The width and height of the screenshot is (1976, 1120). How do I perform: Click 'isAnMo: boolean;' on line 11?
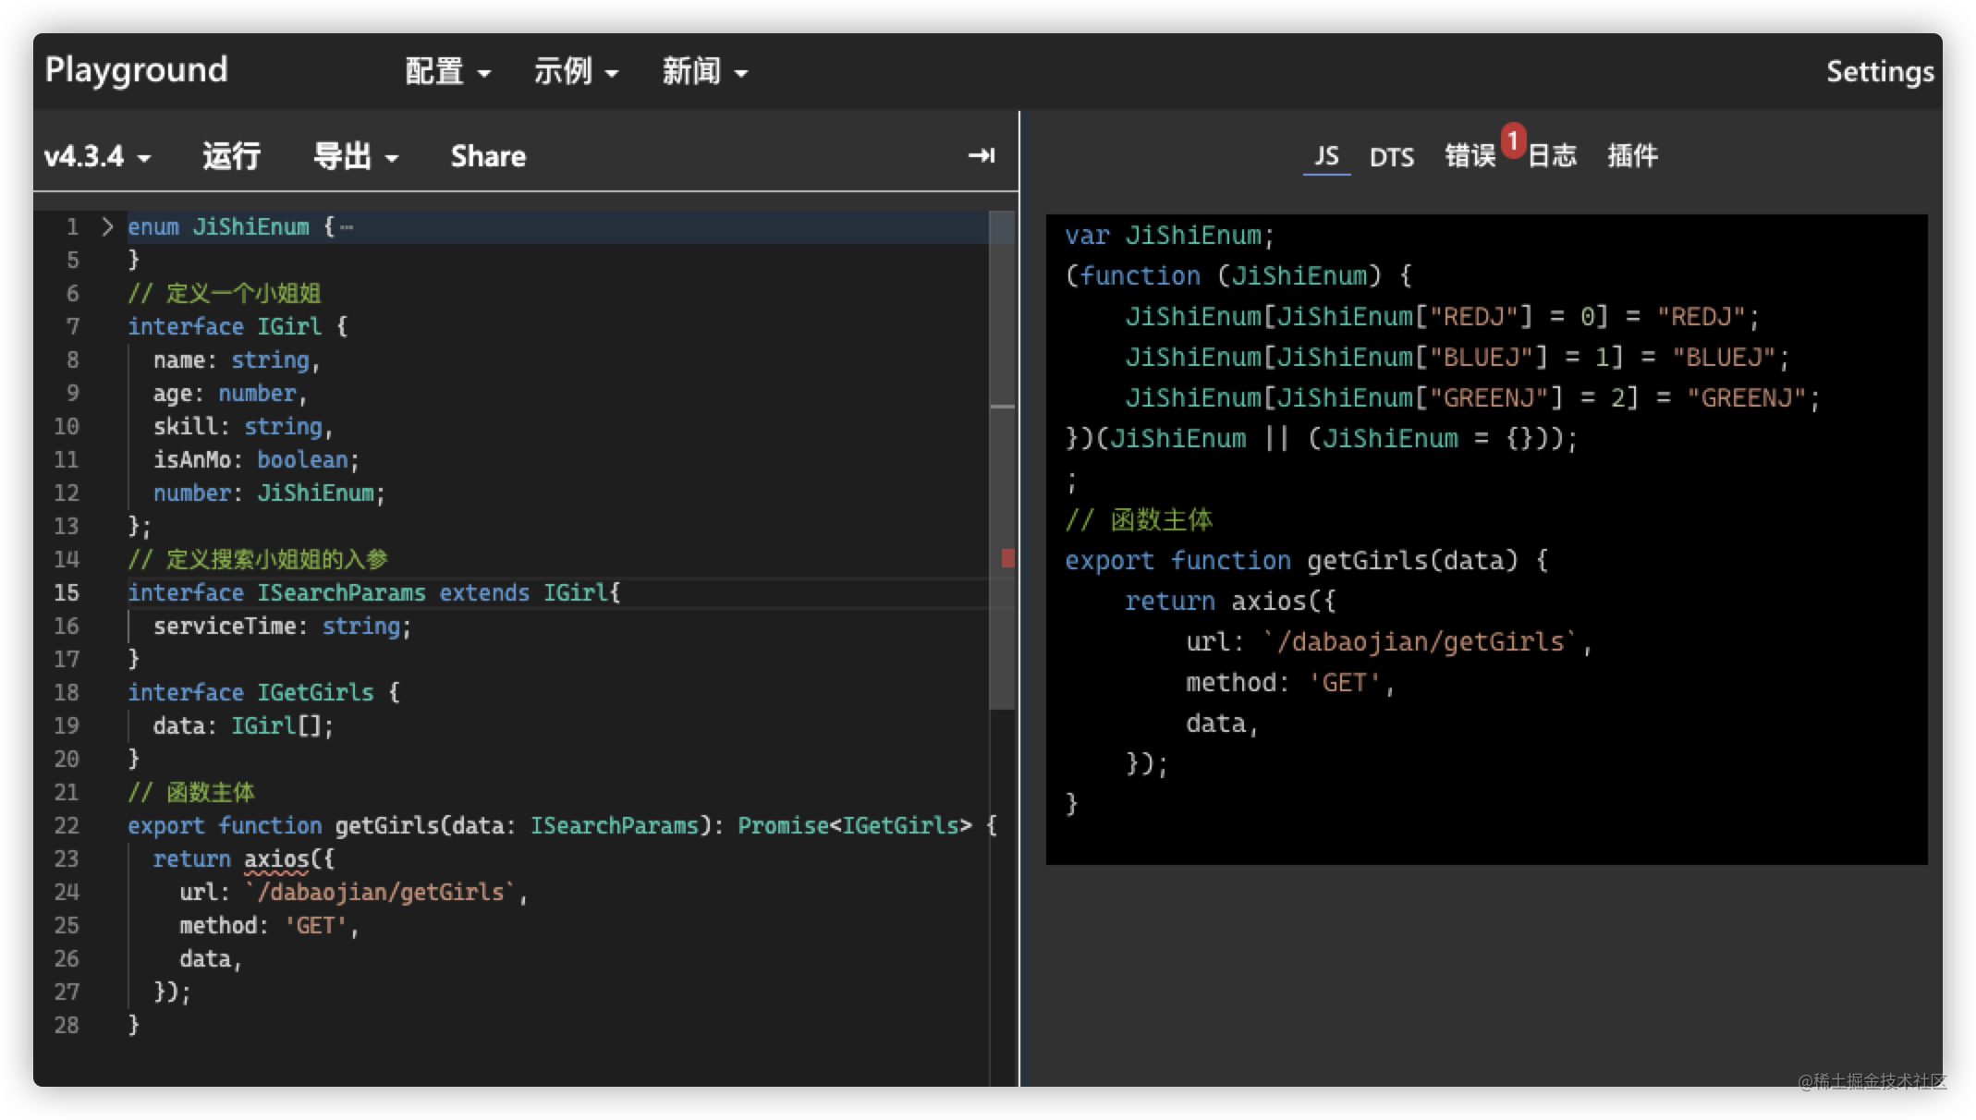(256, 459)
